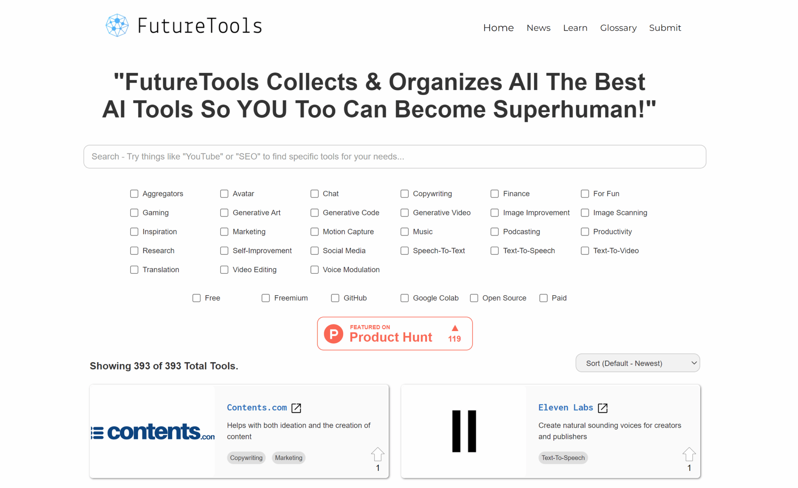Tick the Image Scanning checkbox
This screenshot has height=488, width=798.
click(585, 213)
